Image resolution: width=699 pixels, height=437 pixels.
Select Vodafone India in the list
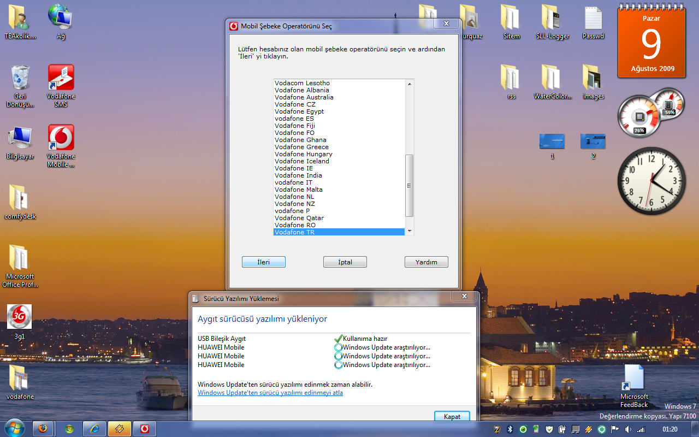point(339,175)
